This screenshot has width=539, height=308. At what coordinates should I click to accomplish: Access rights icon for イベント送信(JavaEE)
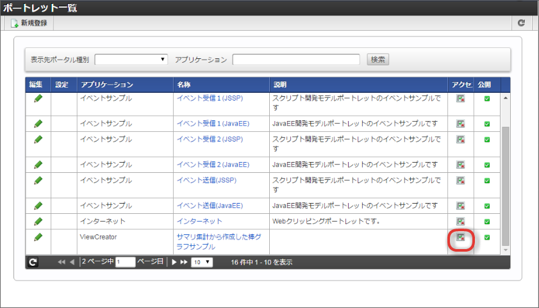[461, 206]
